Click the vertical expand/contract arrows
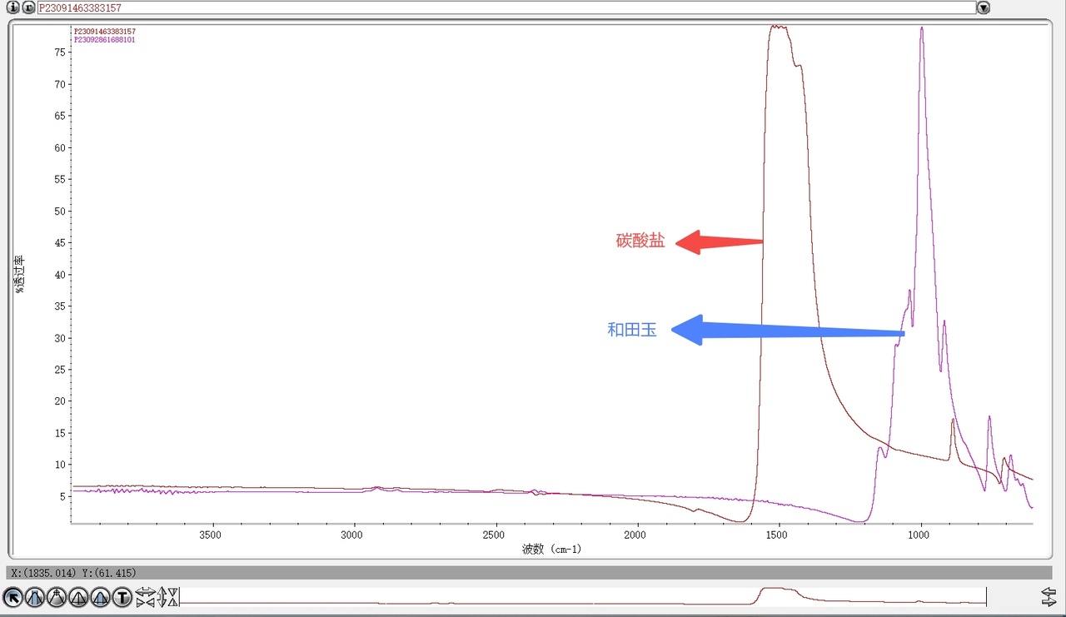Image resolution: width=1066 pixels, height=617 pixels. tap(168, 596)
